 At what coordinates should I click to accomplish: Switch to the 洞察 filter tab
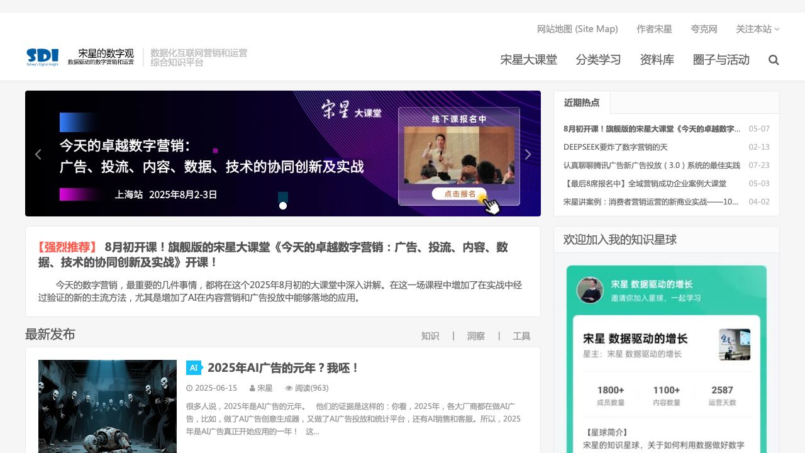coord(475,336)
